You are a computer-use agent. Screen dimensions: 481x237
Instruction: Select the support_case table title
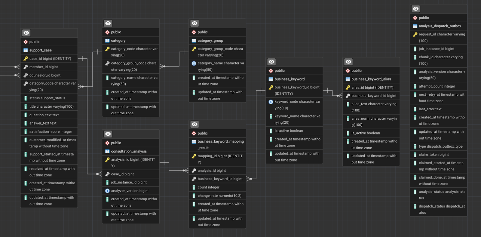(41, 50)
